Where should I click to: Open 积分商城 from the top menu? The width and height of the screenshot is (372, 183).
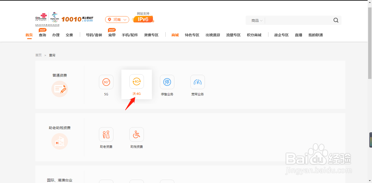[254, 35]
